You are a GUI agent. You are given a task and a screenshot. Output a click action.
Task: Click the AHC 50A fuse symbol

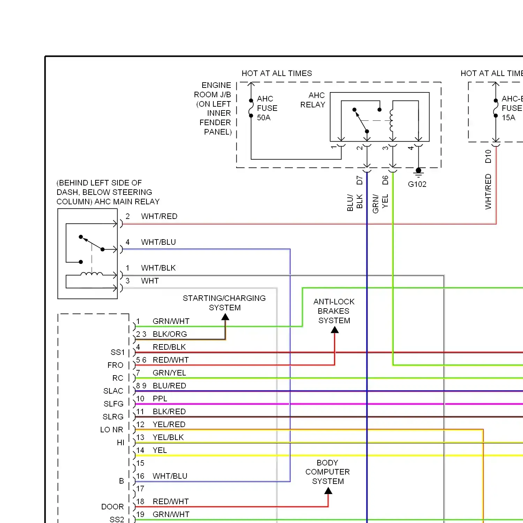251,108
